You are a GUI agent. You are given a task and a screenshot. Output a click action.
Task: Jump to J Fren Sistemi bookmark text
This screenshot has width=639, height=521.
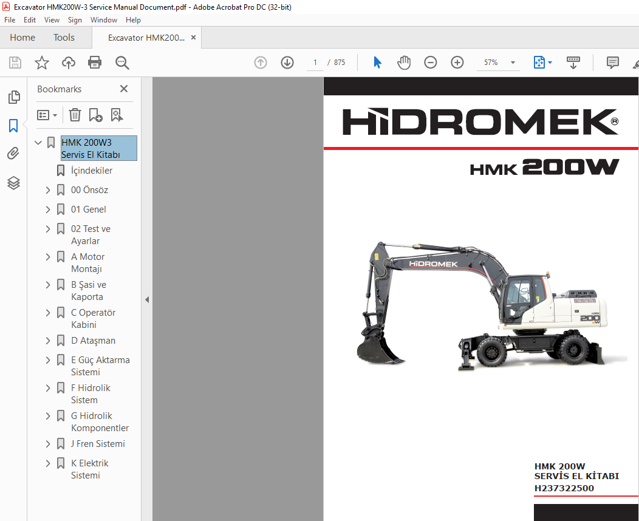point(98,444)
